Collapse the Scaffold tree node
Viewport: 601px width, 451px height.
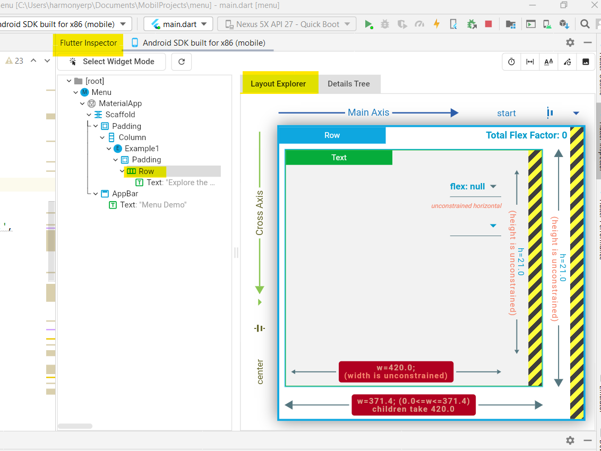pyautogui.click(x=89, y=114)
